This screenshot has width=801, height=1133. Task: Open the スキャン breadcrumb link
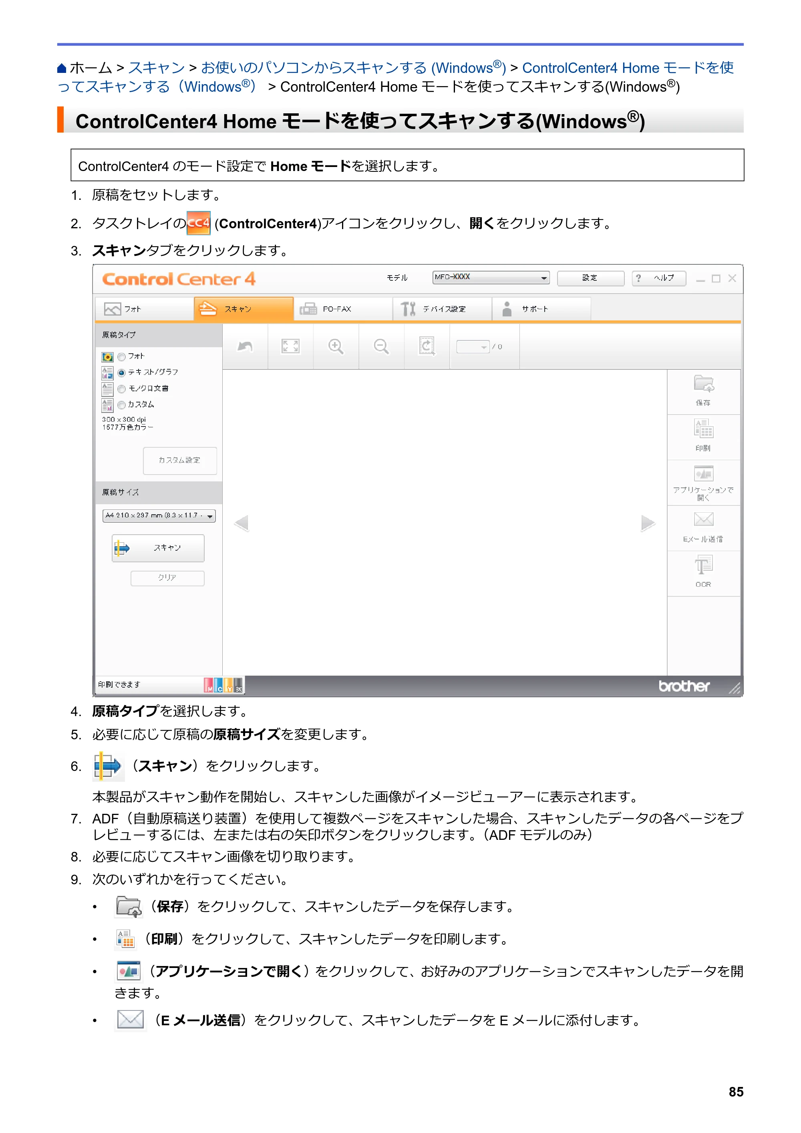click(x=157, y=68)
